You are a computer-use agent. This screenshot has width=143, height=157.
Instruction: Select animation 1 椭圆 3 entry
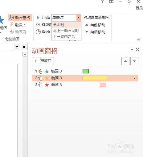click(x=85, y=71)
